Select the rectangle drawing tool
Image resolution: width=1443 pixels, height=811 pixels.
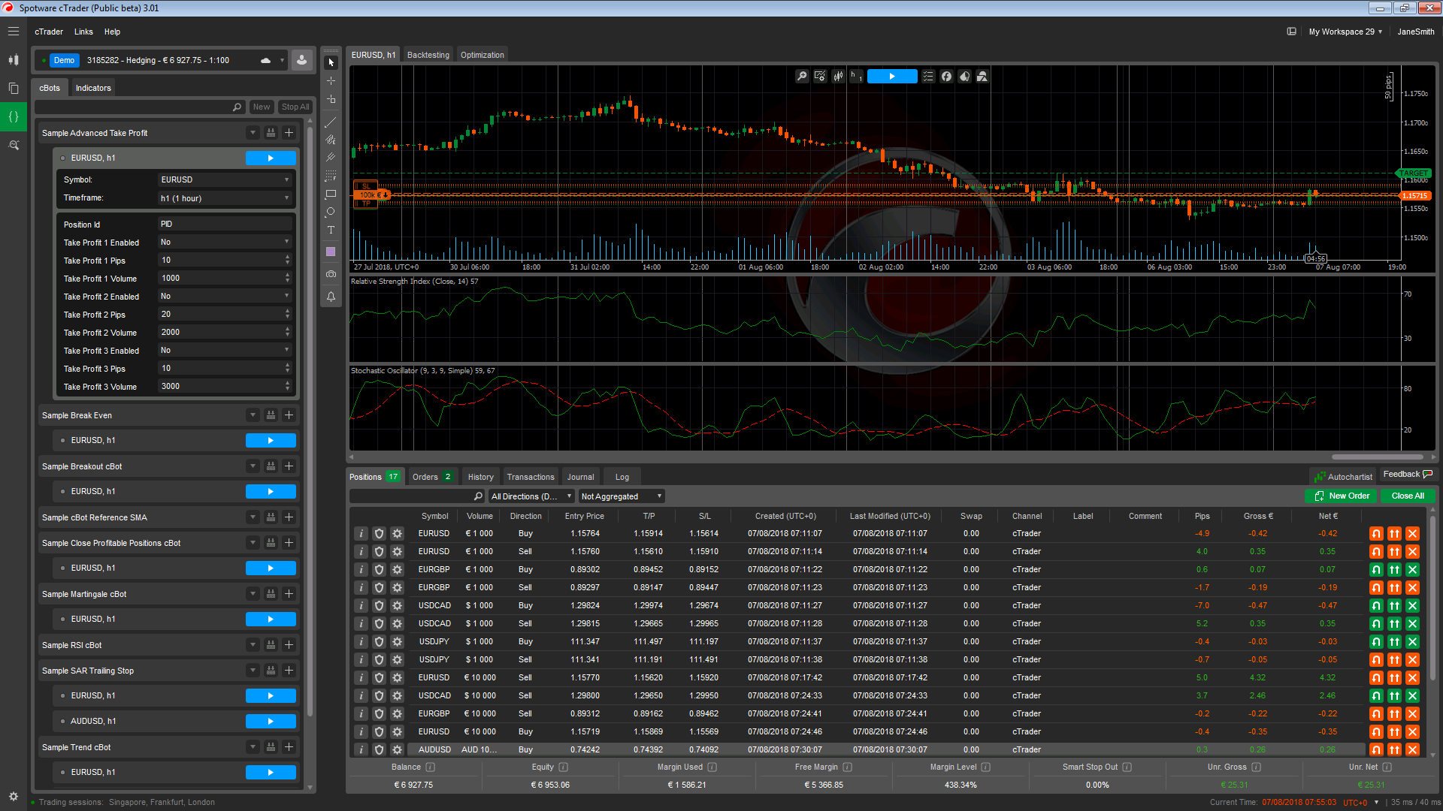coord(331,194)
